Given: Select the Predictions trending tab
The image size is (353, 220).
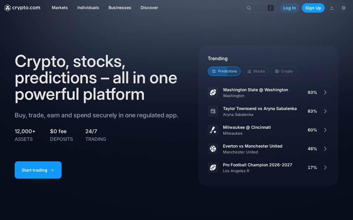Looking at the screenshot, I should (x=224, y=71).
